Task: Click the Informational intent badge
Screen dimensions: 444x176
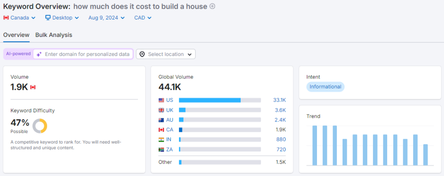Action: tap(325, 87)
